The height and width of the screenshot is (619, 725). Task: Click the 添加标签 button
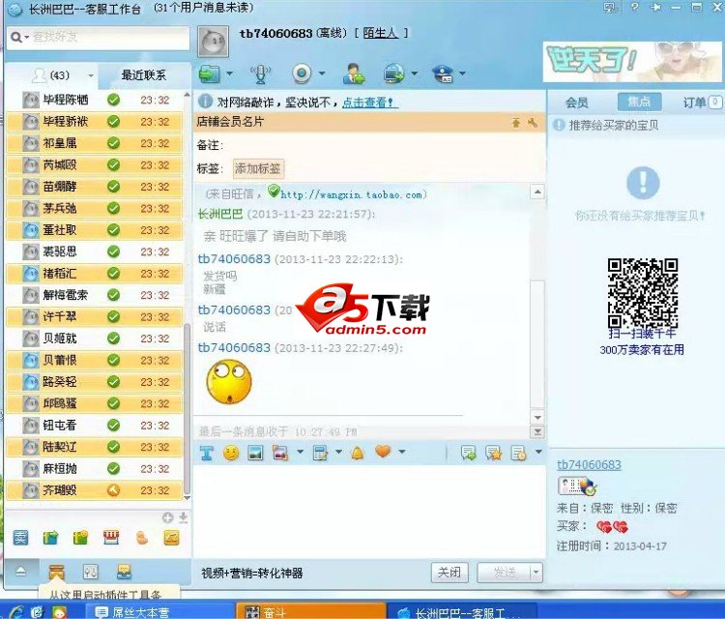tap(258, 169)
